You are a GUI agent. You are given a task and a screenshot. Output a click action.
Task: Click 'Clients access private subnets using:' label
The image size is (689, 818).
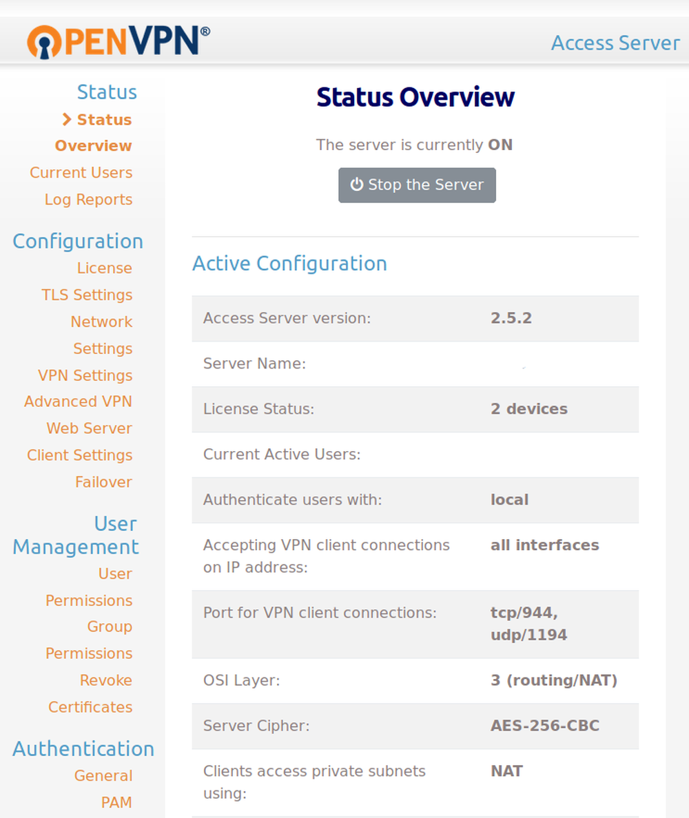coord(314,782)
